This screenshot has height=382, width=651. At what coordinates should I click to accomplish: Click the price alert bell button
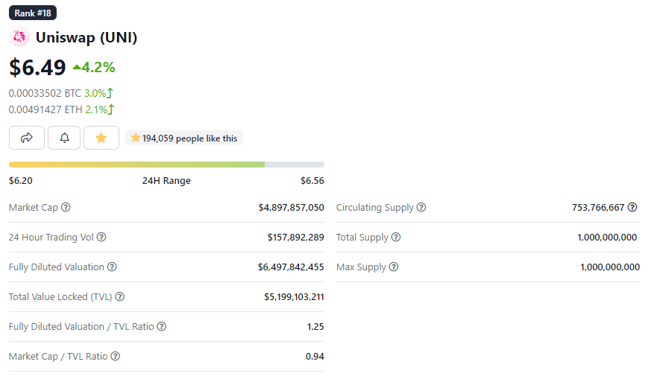pyautogui.click(x=64, y=138)
